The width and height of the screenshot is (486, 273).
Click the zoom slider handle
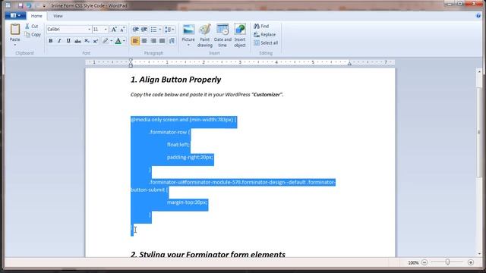pos(447,262)
